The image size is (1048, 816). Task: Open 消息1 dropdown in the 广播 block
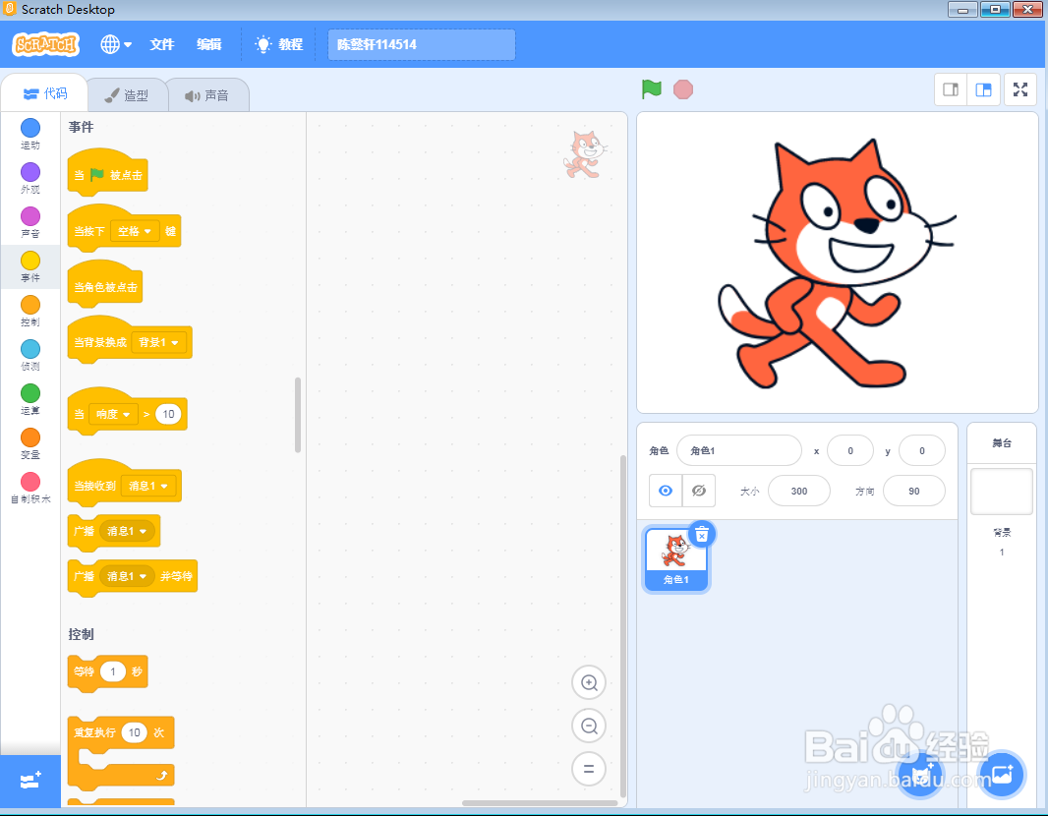point(127,531)
